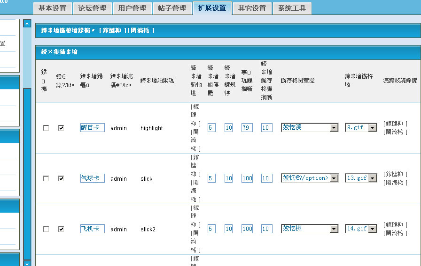Focus the 100 field in the stick row

pyautogui.click(x=247, y=178)
